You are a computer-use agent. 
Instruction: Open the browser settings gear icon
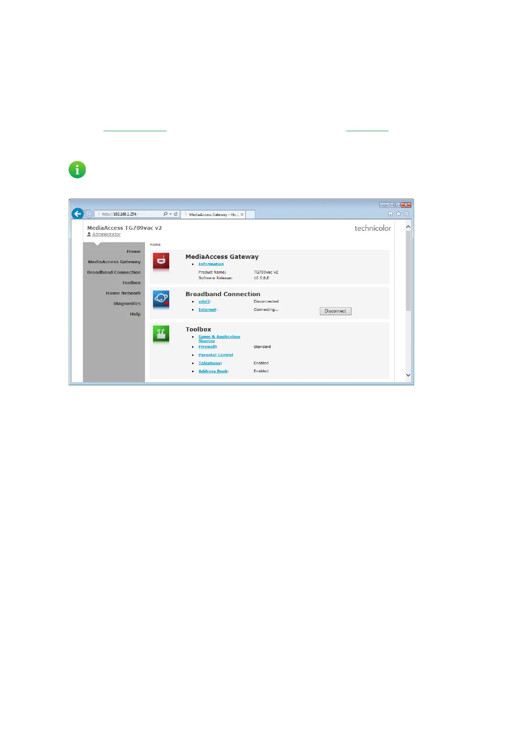406,214
